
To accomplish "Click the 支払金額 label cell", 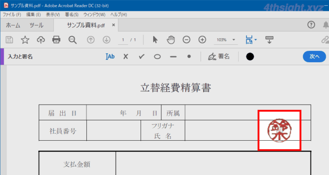I will [77, 164].
